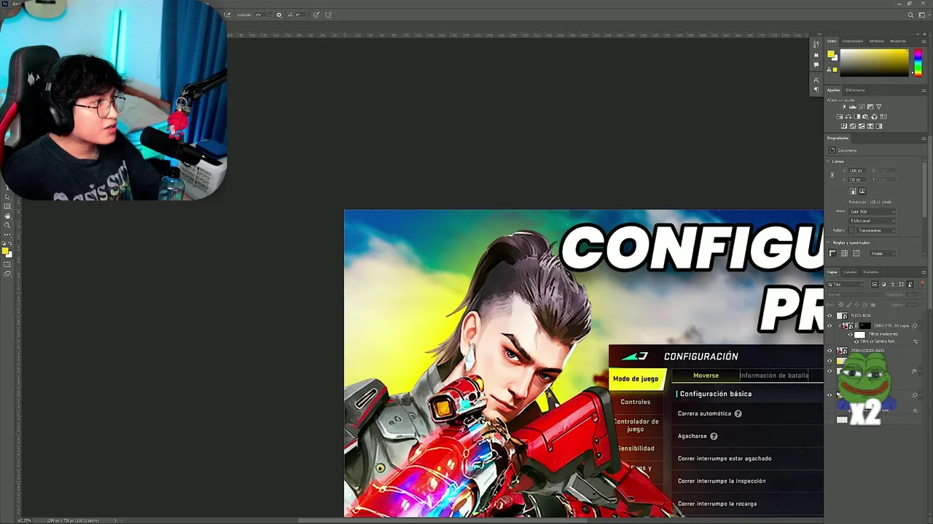Open the Comments panel icon in collapsed dock
The height and width of the screenshot is (524, 933).
click(816, 65)
